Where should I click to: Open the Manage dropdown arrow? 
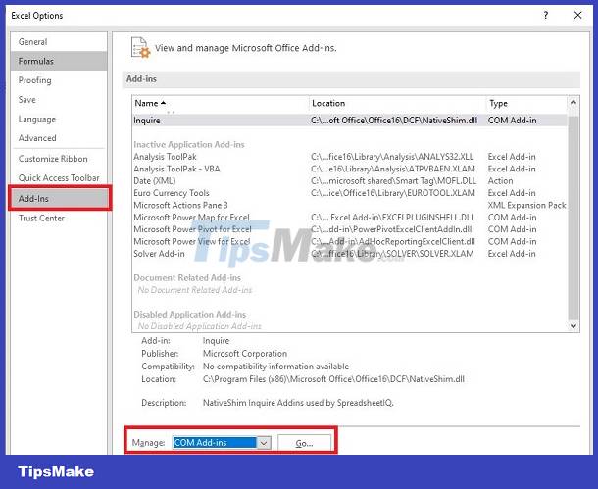[264, 443]
